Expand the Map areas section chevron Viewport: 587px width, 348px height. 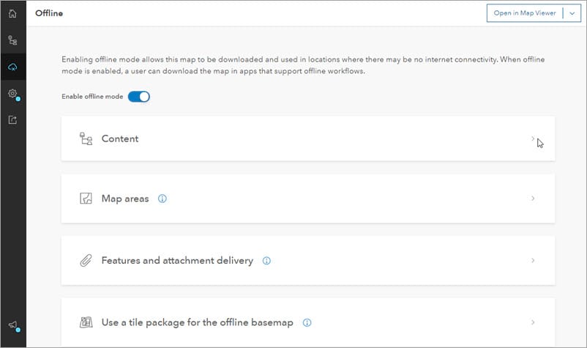pos(533,198)
